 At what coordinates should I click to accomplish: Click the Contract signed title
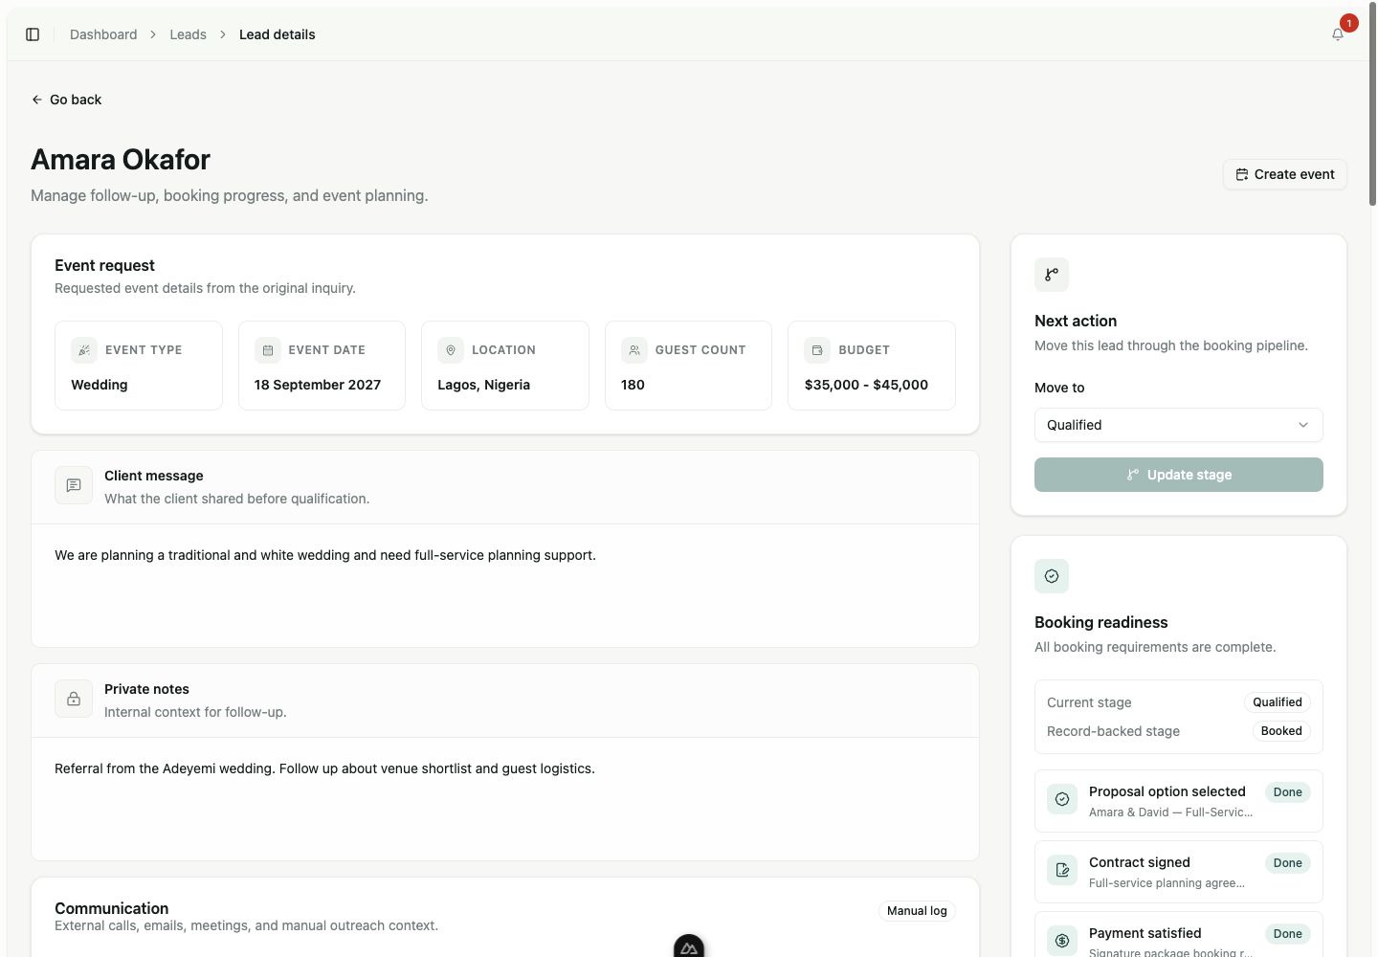(1140, 862)
